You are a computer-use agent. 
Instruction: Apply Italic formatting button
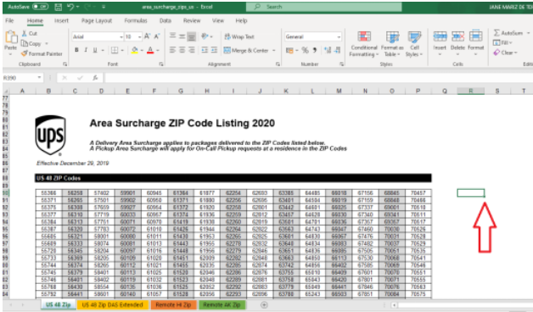click(86, 50)
